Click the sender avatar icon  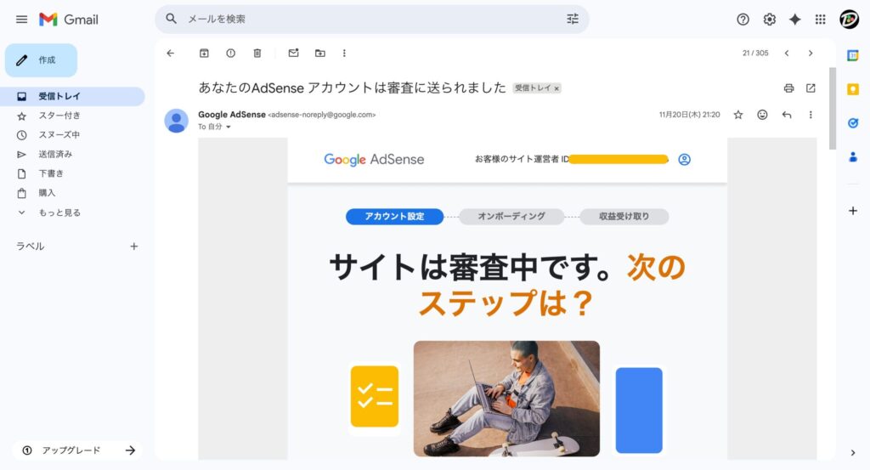(x=177, y=121)
